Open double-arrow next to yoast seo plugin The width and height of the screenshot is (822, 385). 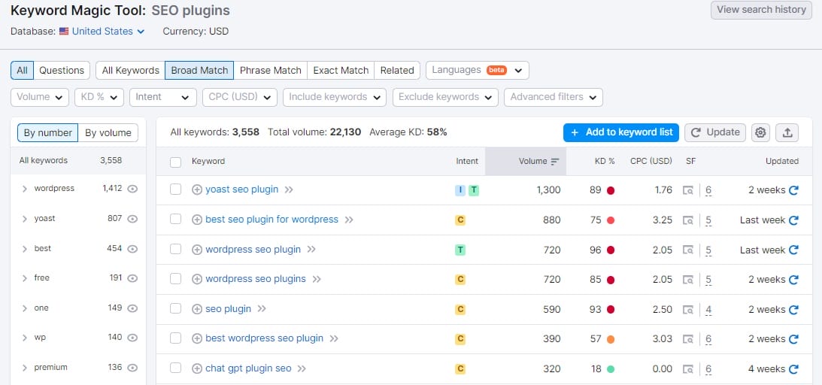(289, 189)
